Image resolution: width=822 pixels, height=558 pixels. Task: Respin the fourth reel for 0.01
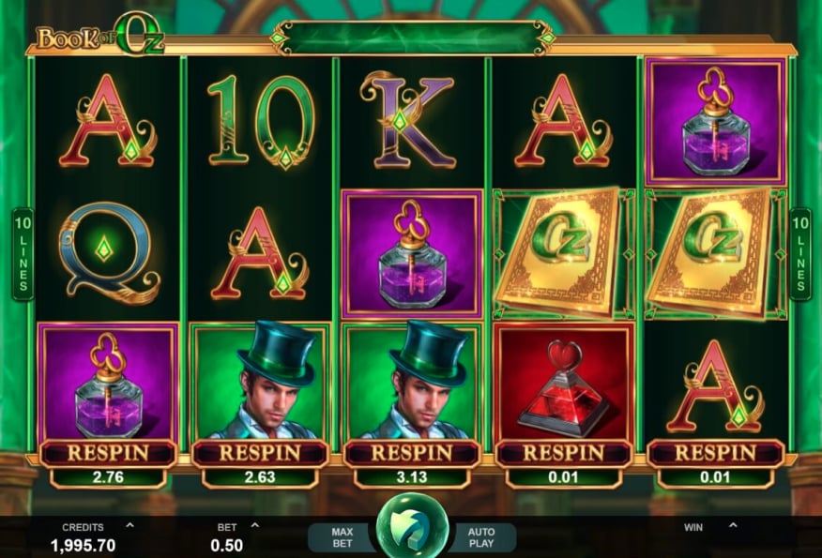[564, 453]
